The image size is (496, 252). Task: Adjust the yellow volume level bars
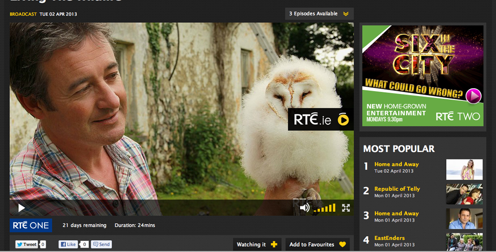click(x=324, y=208)
